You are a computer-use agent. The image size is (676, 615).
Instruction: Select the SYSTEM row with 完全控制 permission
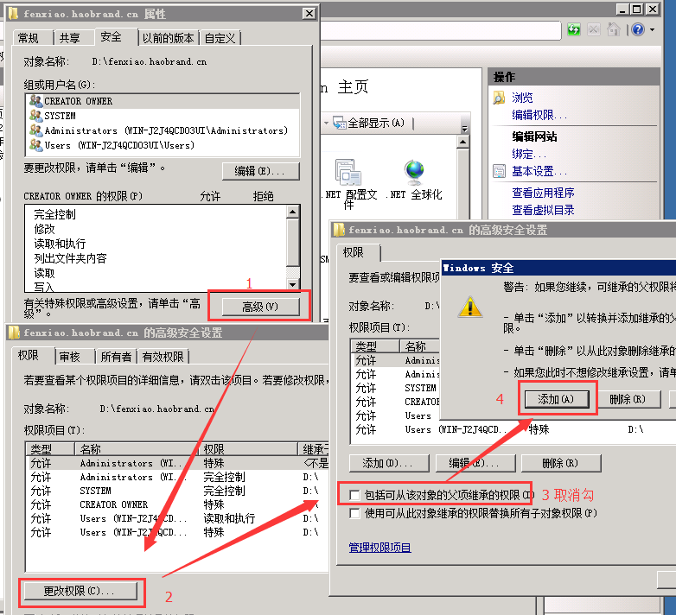(176, 491)
